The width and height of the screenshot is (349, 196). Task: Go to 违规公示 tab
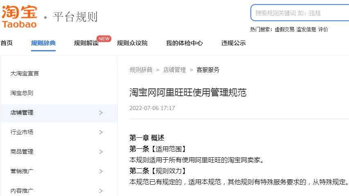click(234, 43)
